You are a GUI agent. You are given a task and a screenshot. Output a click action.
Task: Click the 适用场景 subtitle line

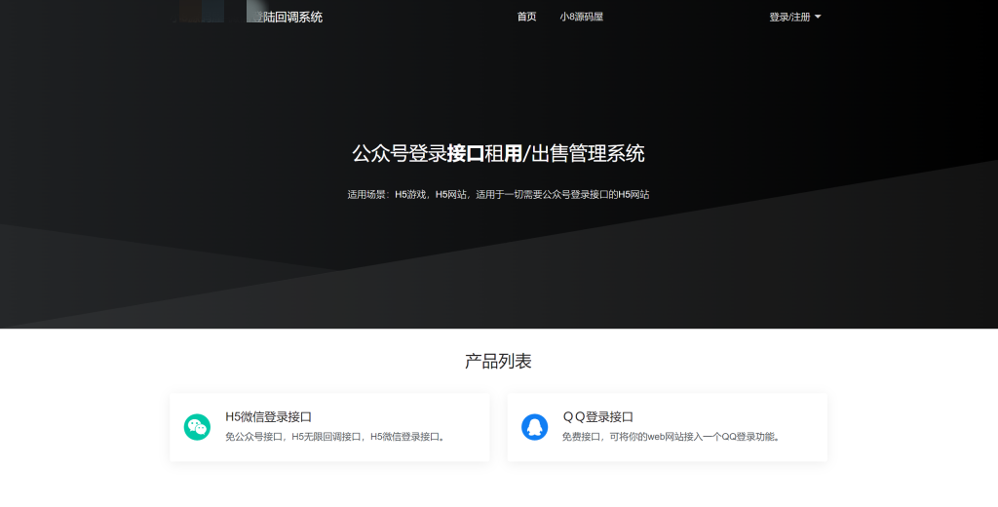[x=498, y=194]
